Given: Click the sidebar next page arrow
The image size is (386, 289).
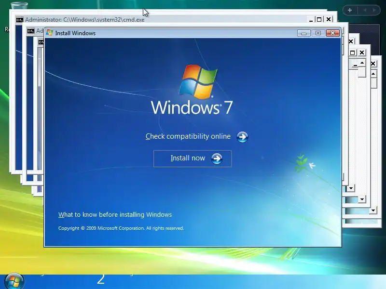Looking at the screenshot, I should (x=374, y=10).
